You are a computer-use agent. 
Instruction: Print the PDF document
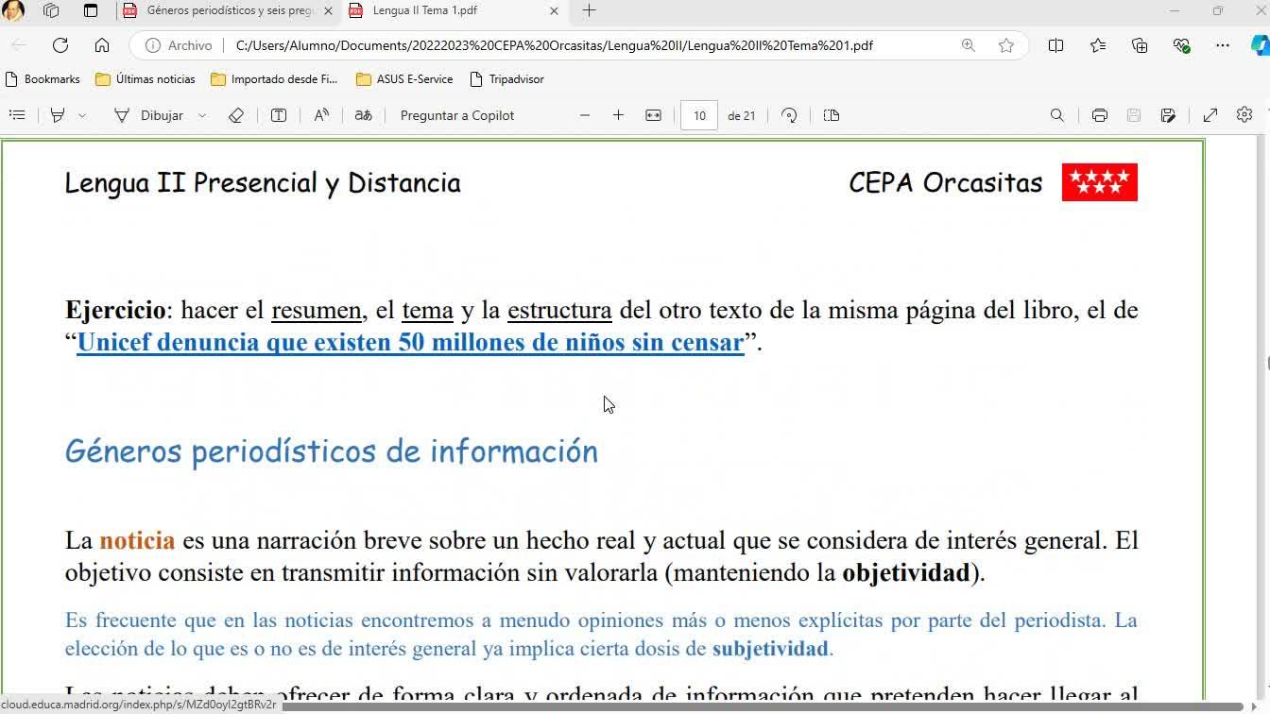pos(1100,115)
